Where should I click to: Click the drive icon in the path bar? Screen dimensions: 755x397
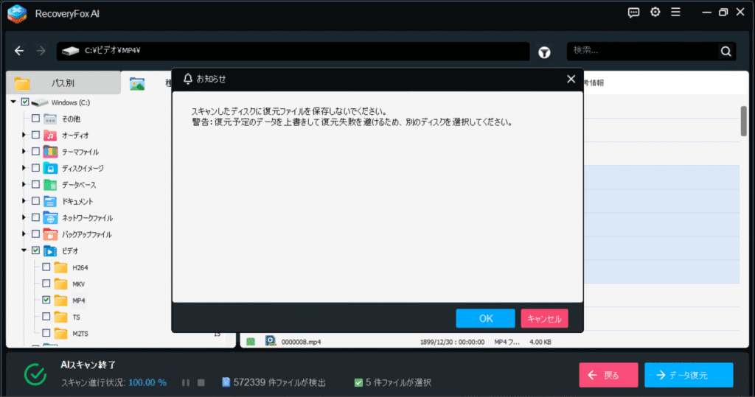70,51
